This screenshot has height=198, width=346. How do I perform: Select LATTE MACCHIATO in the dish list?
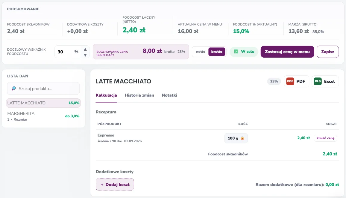tap(43, 103)
